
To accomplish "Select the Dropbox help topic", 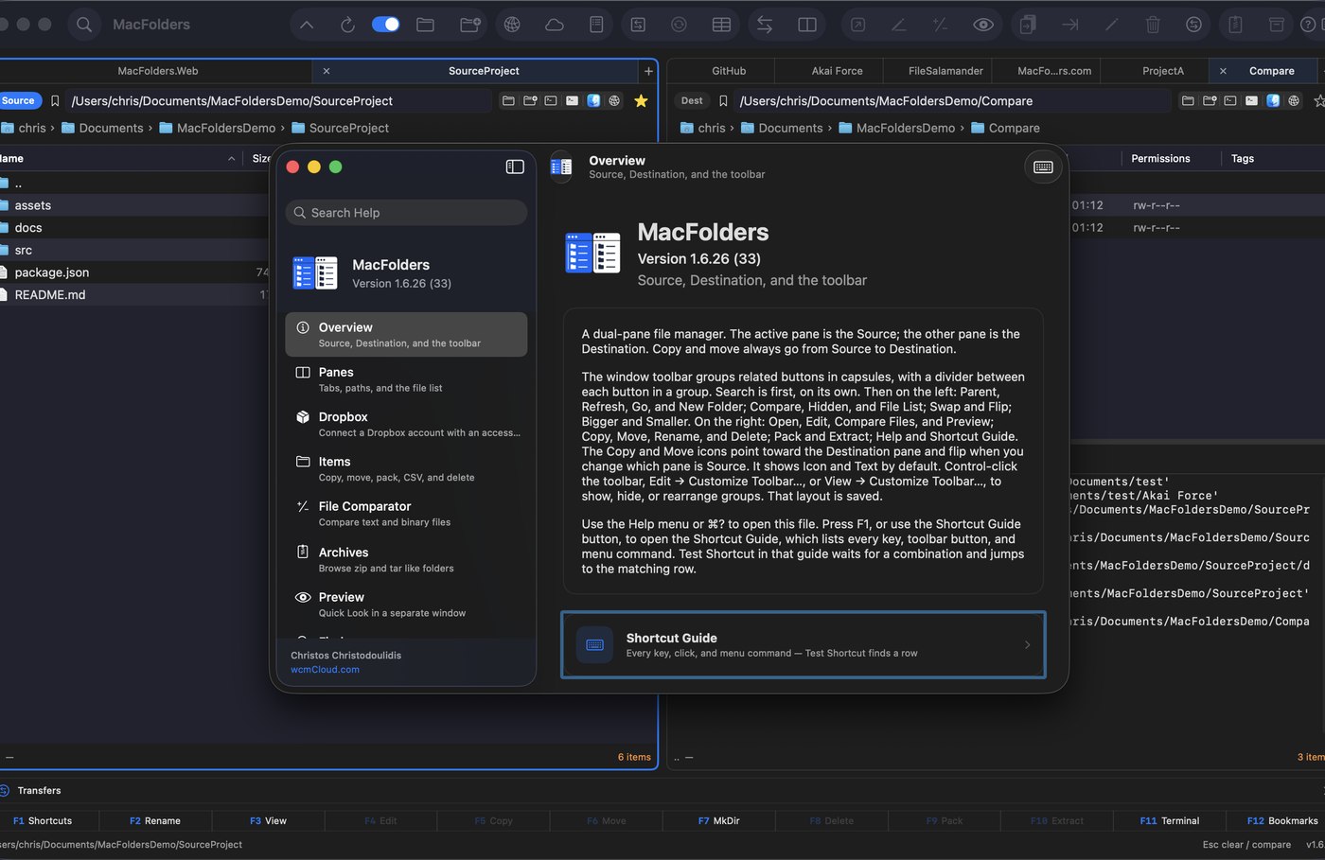I will pos(406,424).
